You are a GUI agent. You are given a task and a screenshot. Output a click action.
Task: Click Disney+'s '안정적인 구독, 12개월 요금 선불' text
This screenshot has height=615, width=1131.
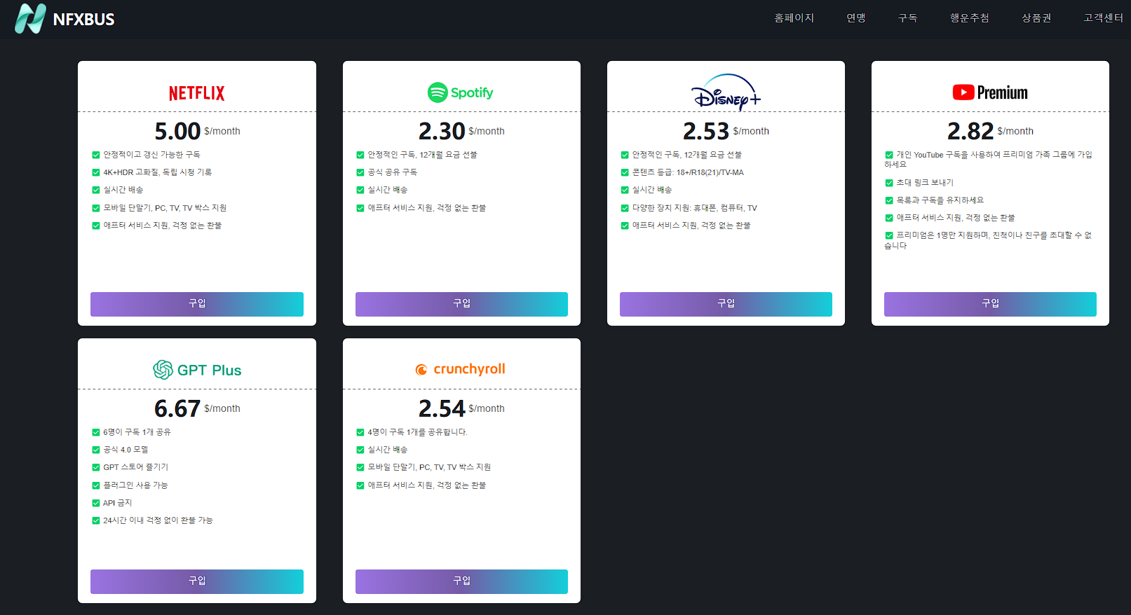click(687, 155)
